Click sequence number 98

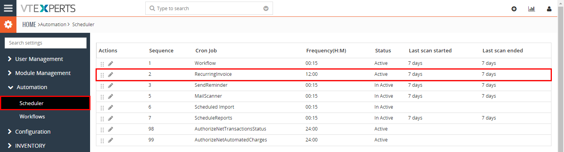[x=152, y=129]
